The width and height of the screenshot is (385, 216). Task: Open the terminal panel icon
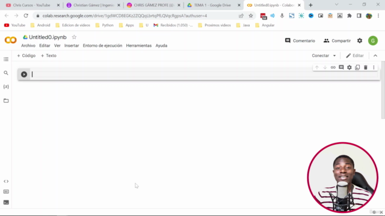(x=6, y=202)
